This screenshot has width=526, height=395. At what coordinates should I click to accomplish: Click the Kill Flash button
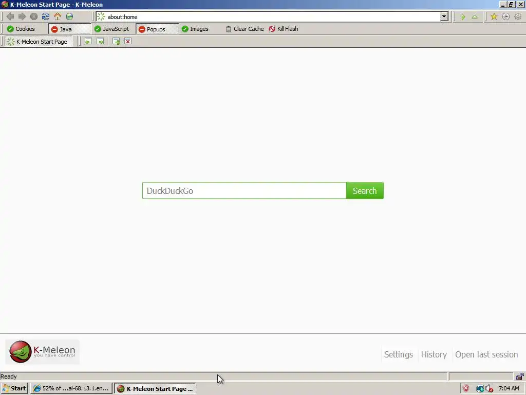(284, 29)
